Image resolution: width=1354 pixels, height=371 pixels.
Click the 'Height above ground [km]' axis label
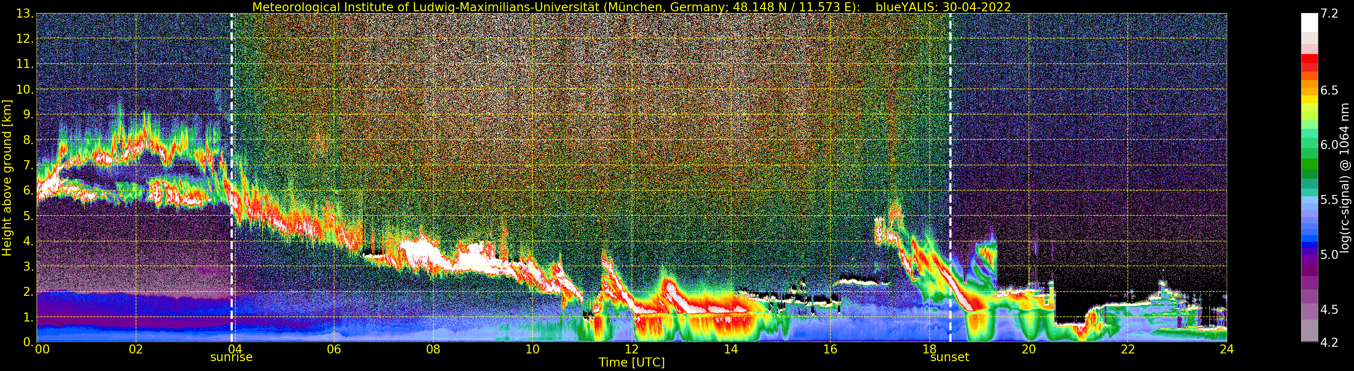[x=7, y=177]
